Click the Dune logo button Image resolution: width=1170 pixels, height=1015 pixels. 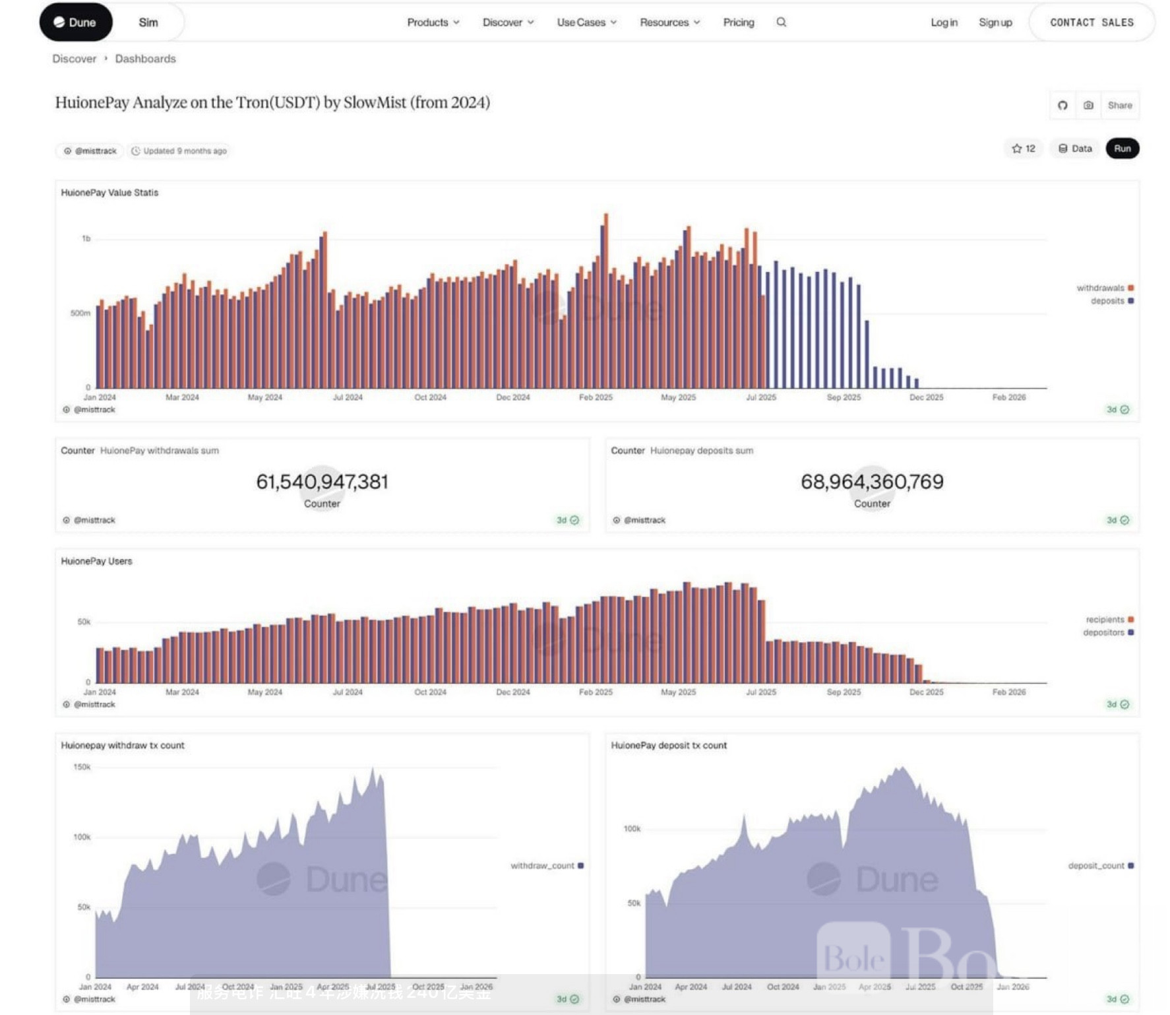[x=76, y=22]
